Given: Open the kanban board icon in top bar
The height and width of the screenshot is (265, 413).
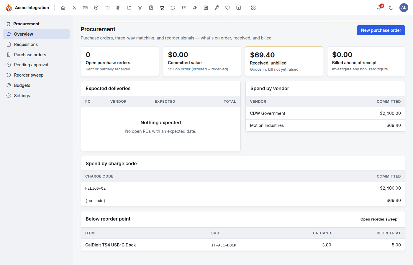Looking at the screenshot, I should coord(118,8).
